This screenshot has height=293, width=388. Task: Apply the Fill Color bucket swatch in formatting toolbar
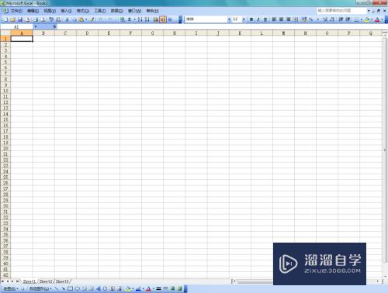pyautogui.click(x=366, y=19)
